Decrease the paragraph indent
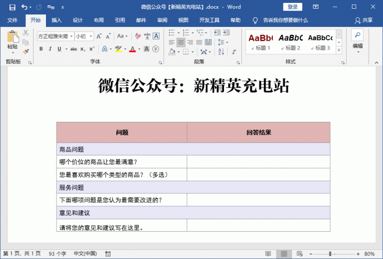Viewport: 383px width, 259px height. pos(217,33)
